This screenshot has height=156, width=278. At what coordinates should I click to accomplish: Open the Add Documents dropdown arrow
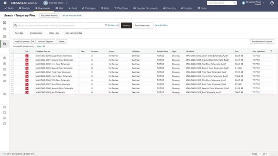(33, 42)
